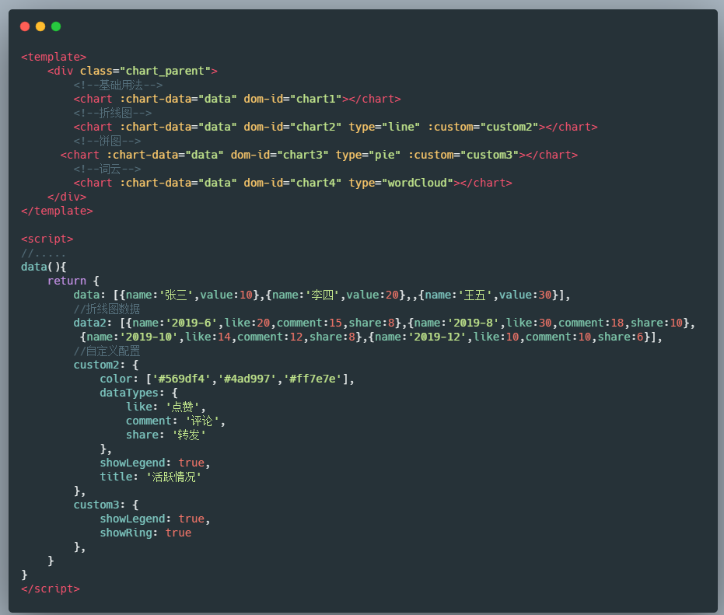This screenshot has width=724, height=615.
Task: Click the type="line" attribute
Action: pos(384,127)
